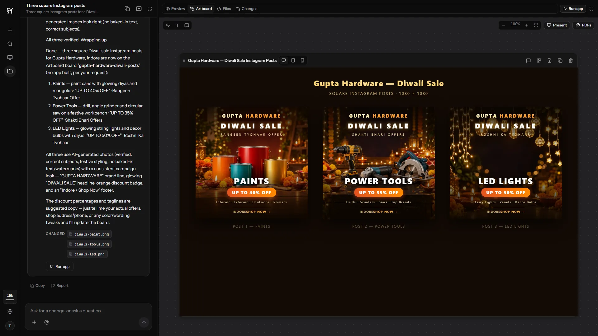
Task: Select the Text tool on artboard toolbar
Action: click(177, 25)
